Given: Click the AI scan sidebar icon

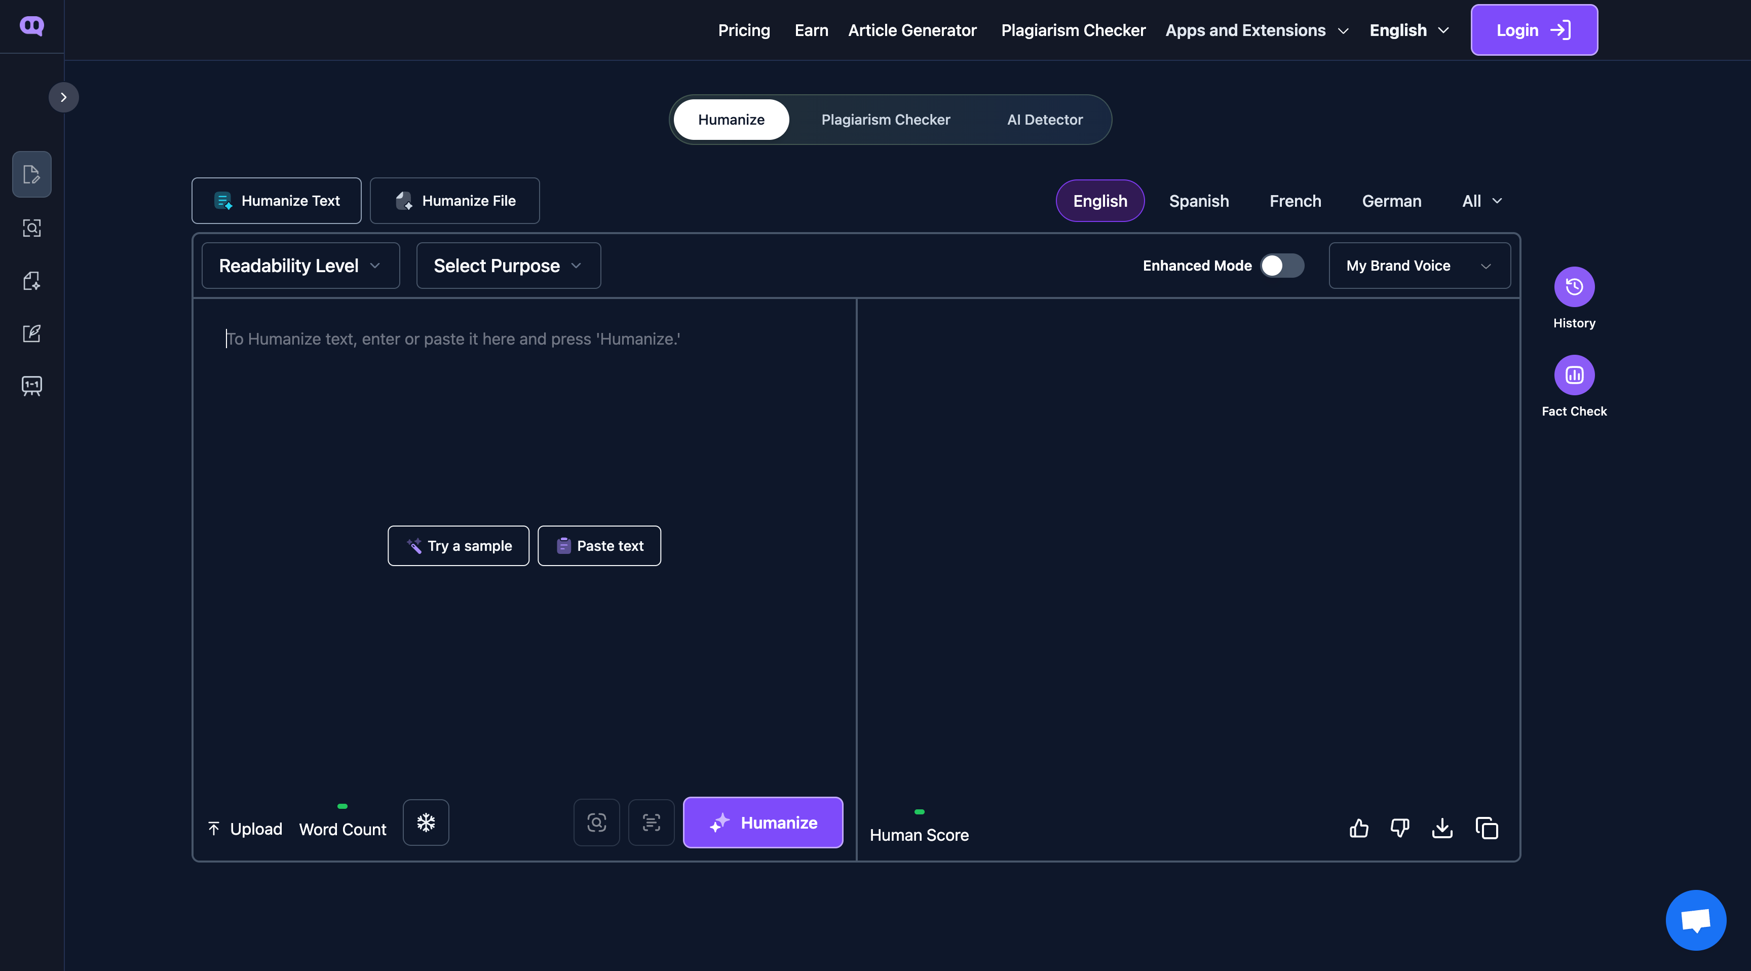Looking at the screenshot, I should [x=32, y=228].
